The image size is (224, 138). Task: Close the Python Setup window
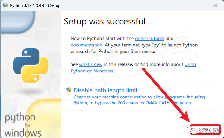(216, 5)
